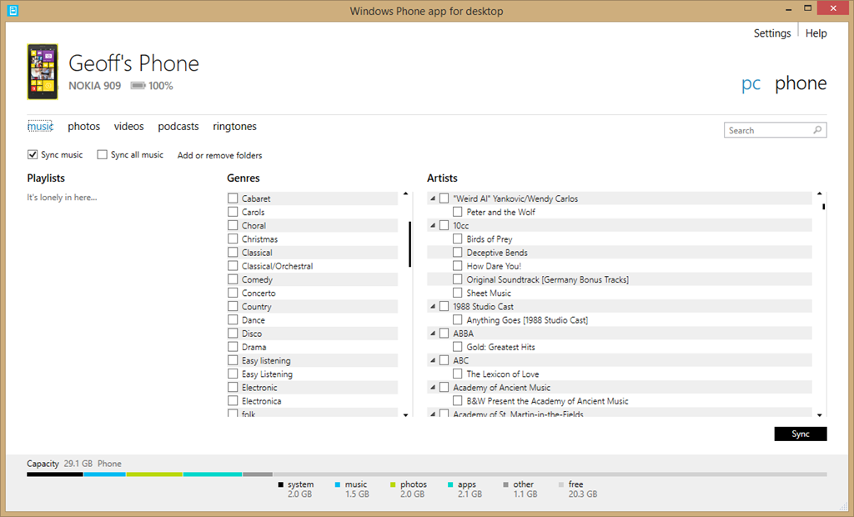Switch to the photos tab
This screenshot has height=517, width=854.
point(83,127)
